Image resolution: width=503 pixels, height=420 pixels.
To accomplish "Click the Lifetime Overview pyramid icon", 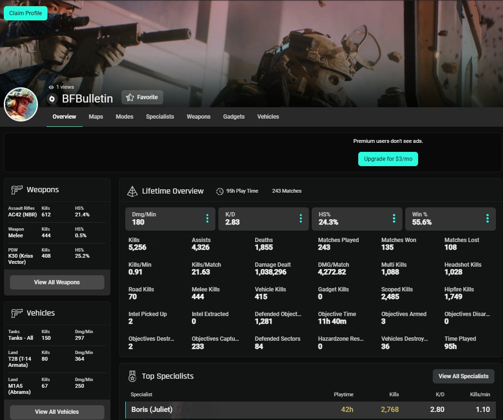I will coord(132,191).
